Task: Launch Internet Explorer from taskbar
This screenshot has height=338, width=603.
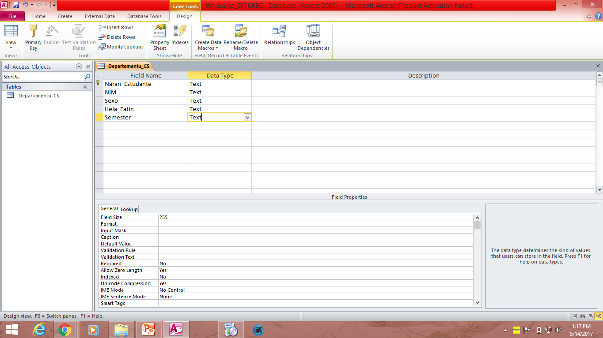Action: tap(40, 330)
